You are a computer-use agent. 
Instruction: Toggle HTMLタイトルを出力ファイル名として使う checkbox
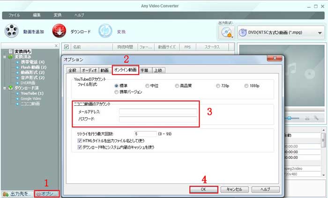80,140
